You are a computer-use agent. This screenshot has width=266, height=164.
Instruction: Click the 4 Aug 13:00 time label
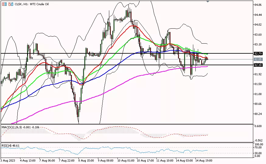28,161
